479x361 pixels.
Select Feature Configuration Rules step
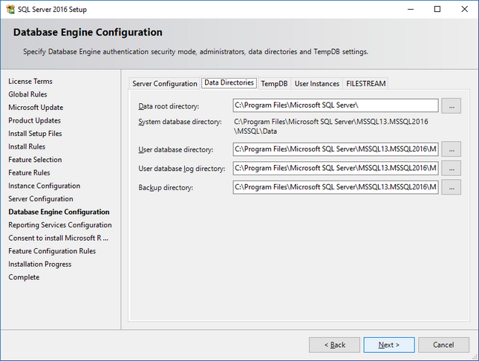tap(52, 251)
